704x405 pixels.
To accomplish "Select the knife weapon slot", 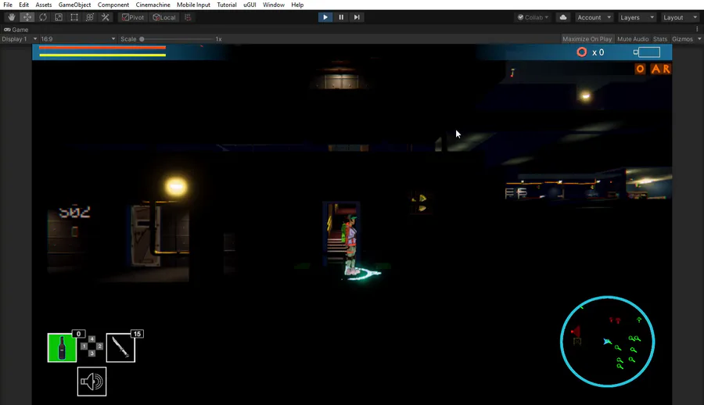I will [120, 347].
